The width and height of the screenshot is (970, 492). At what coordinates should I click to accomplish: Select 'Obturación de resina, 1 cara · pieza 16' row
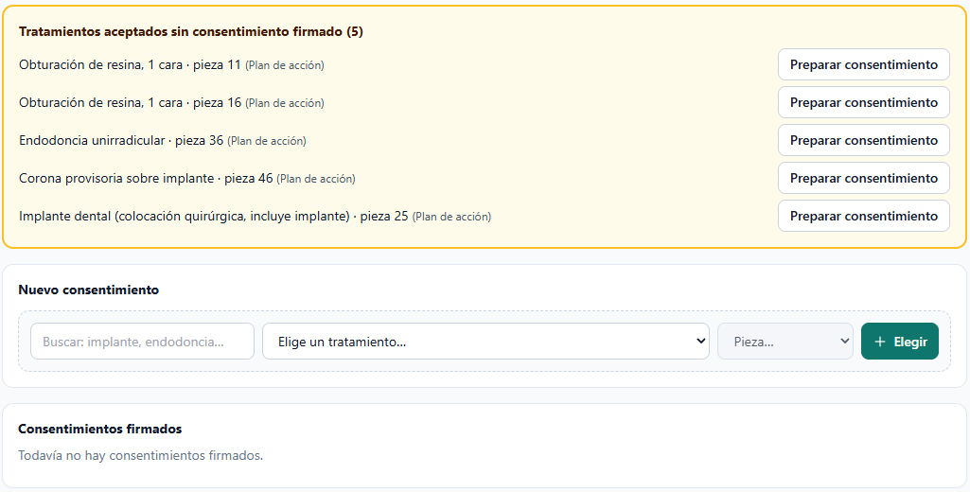coord(171,102)
